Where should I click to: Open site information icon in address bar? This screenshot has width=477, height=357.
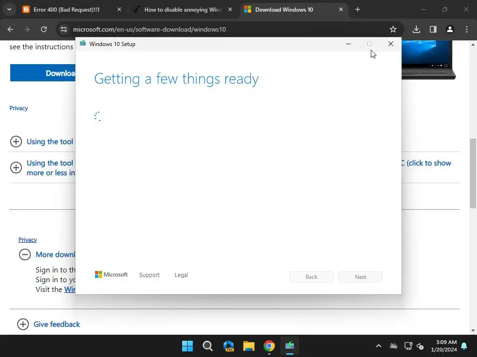point(63,29)
